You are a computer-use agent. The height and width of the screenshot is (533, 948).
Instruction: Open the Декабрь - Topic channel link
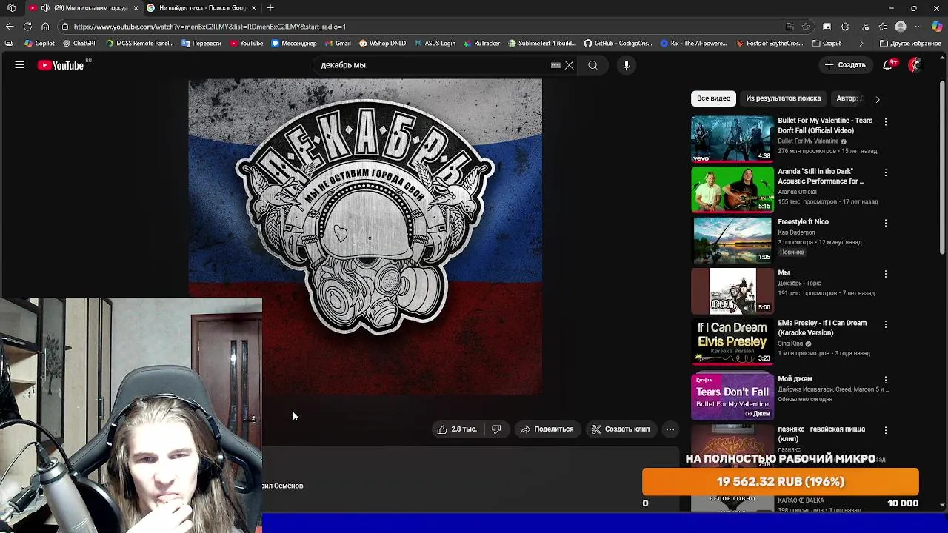click(799, 283)
